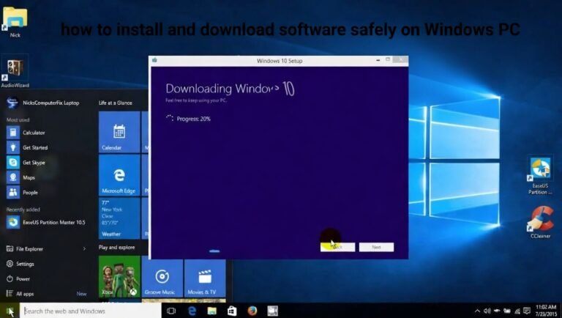Show hidden system tray icons
562x318 pixels.
477,311
